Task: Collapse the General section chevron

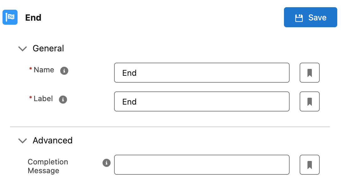Action: (23, 49)
